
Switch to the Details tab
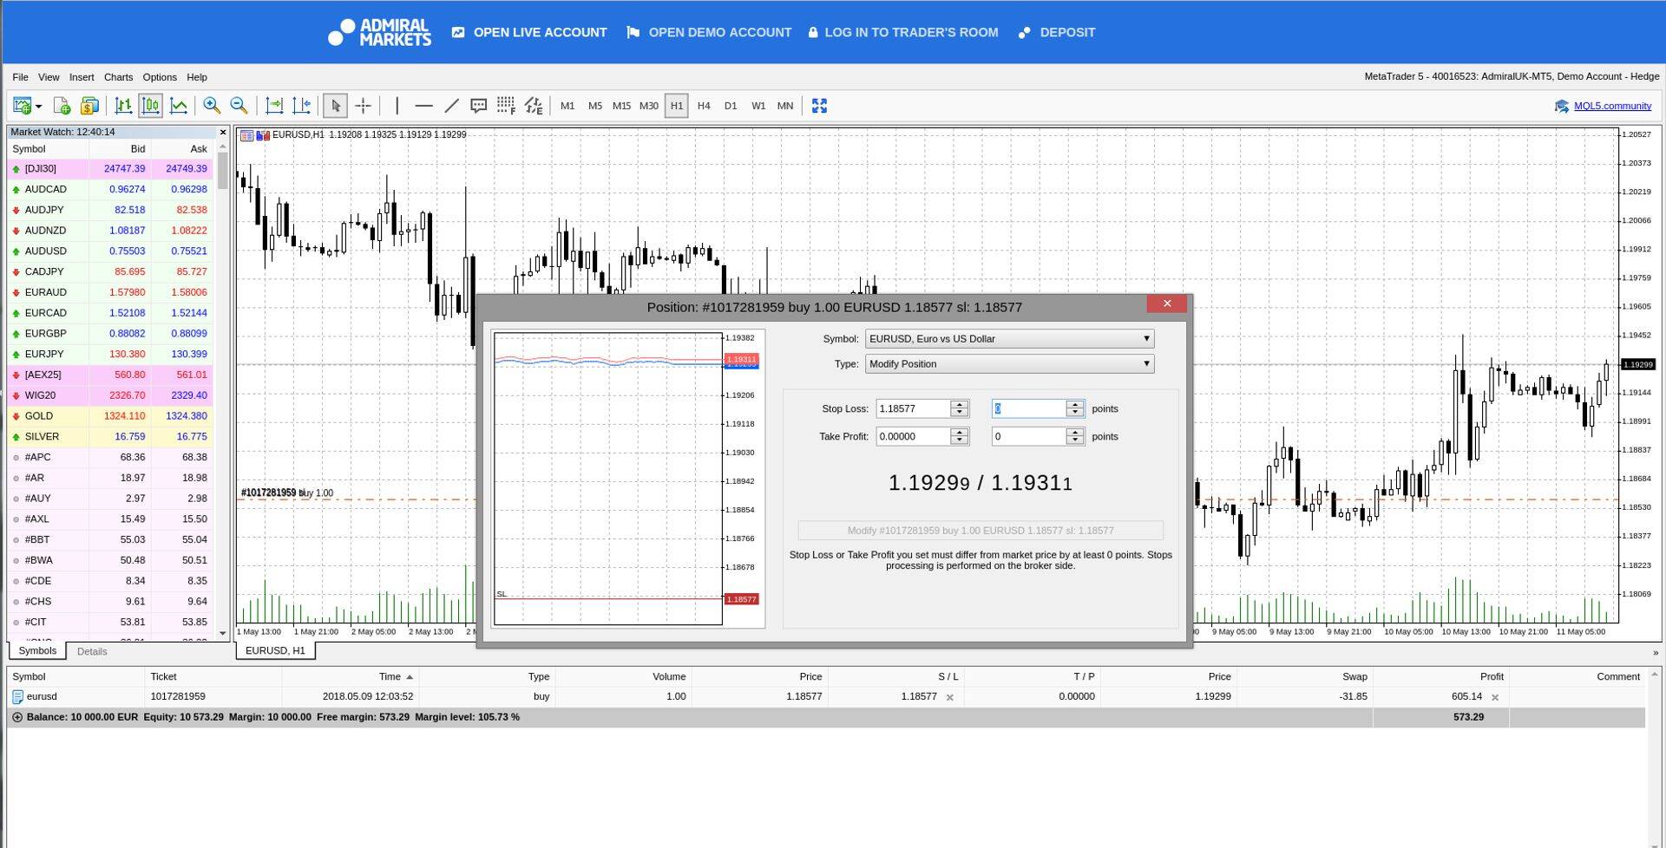pyautogui.click(x=92, y=651)
